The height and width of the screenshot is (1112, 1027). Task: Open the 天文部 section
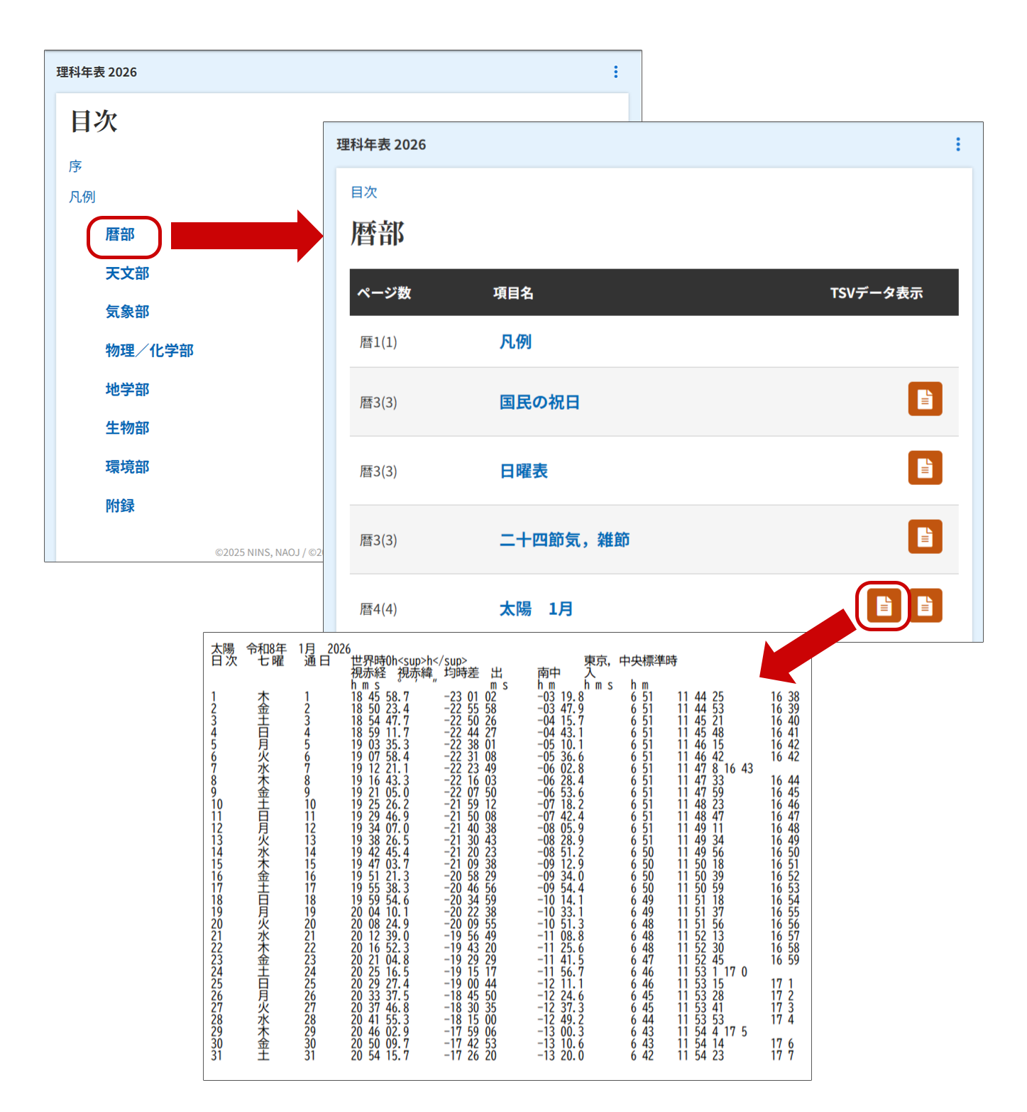[128, 273]
